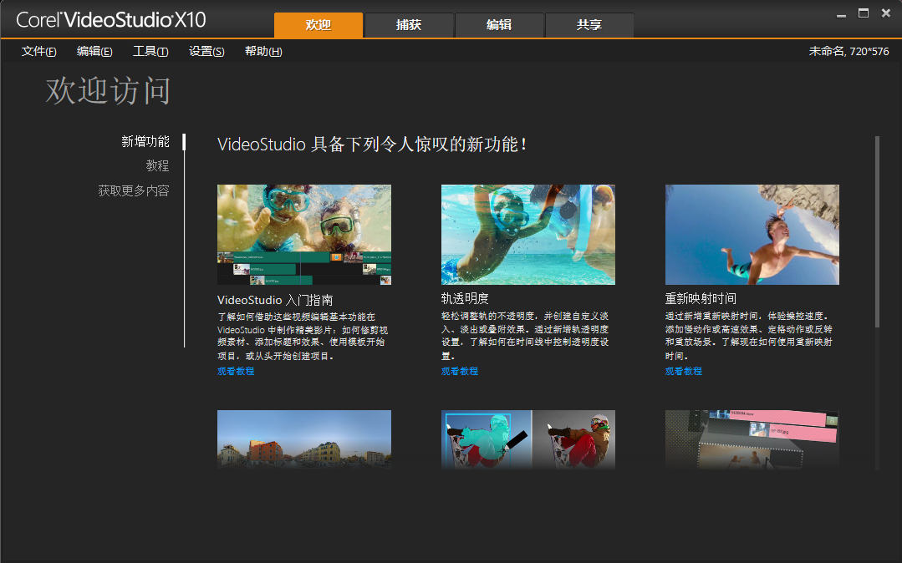Click 观看教程 under VideoStudio 入门指南
Image resolution: width=902 pixels, height=563 pixels.
pyautogui.click(x=236, y=371)
